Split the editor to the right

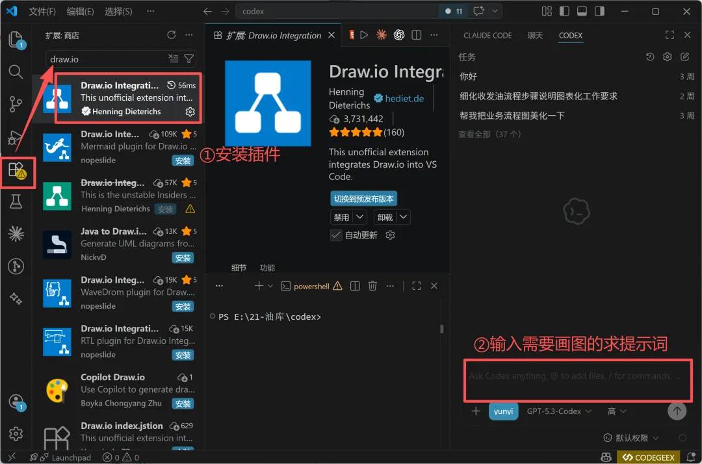tap(417, 35)
